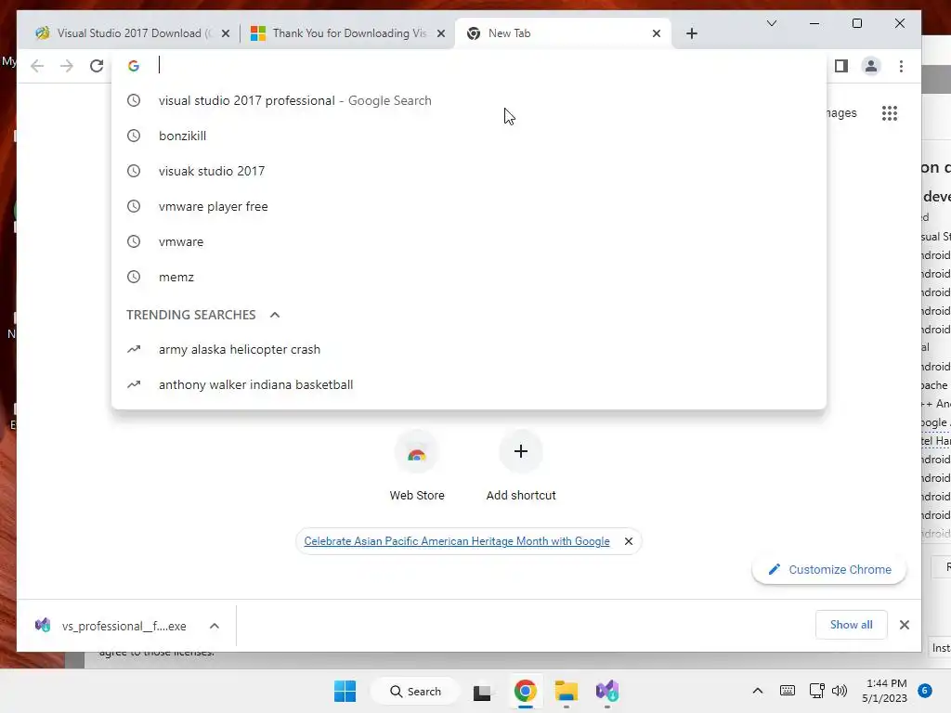Select trending search army alaska helicopter crash
Screen dimensions: 951x713
tap(469, 350)
